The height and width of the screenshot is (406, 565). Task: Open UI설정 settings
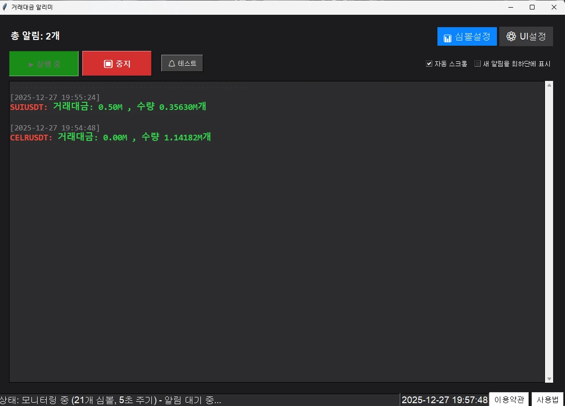(526, 36)
